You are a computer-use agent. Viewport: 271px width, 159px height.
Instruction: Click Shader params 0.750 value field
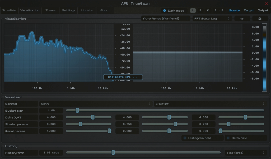tap(127, 124)
